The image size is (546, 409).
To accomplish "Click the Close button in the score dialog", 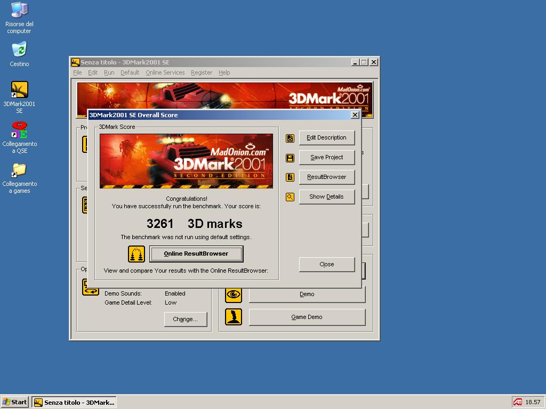I will (x=327, y=264).
